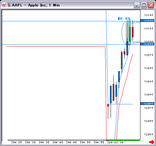156x146 pixels.
Task: Maximize the S.AAPL chart window
Action: coord(144,5)
